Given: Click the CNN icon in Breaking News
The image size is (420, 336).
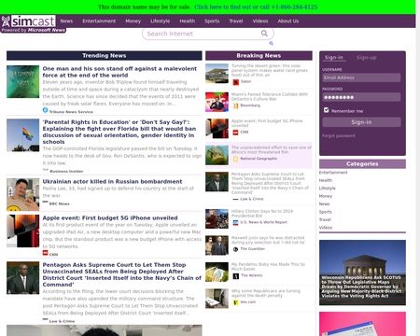Looking at the screenshot, I should (235, 133).
